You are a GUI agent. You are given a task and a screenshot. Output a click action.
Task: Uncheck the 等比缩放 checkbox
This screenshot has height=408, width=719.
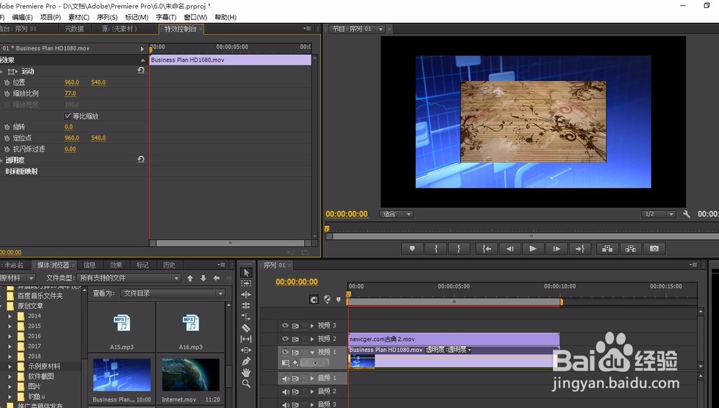[x=68, y=116]
